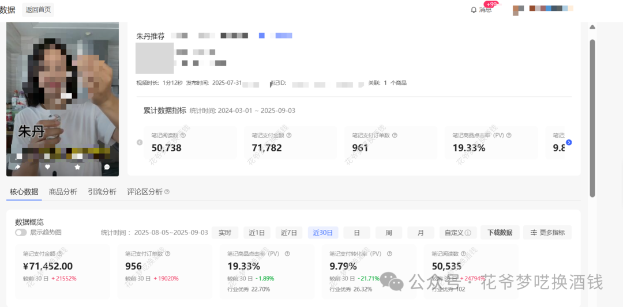The height and width of the screenshot is (307, 623).
Task: Click help icon on overview 笔记支付转化率 card
Action: 390,254
